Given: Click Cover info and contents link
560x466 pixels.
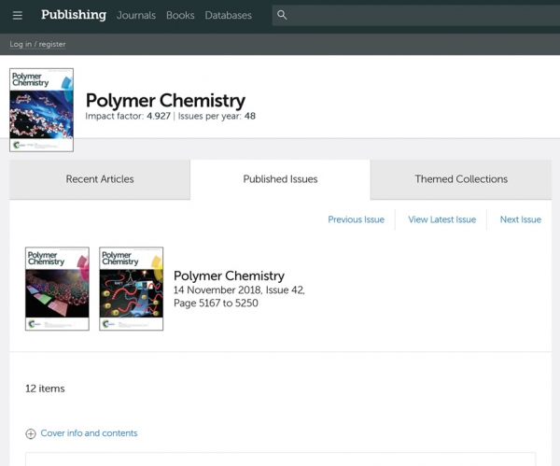Looking at the screenshot, I should [x=89, y=433].
